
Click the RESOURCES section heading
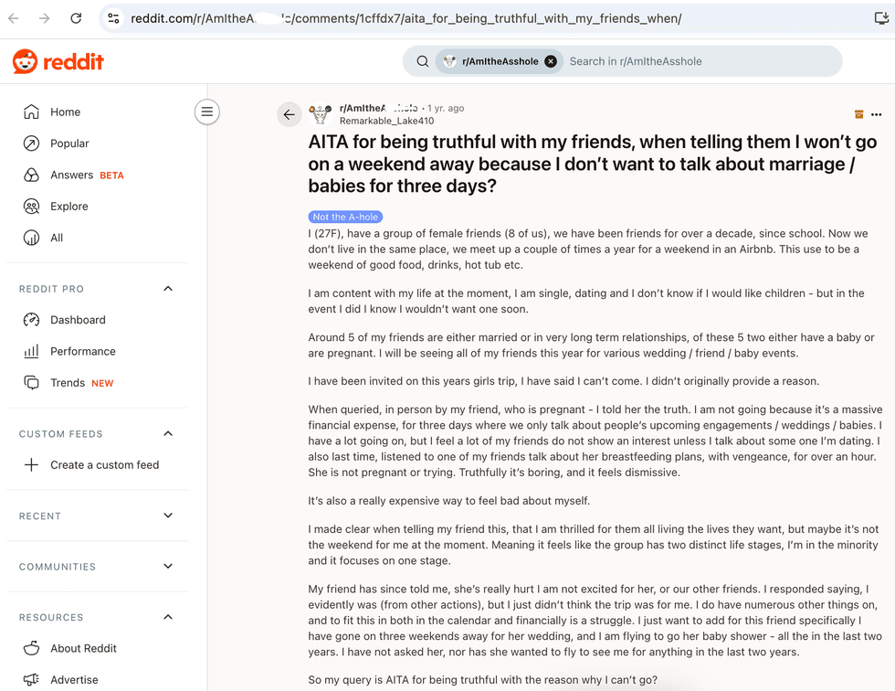[x=51, y=617]
